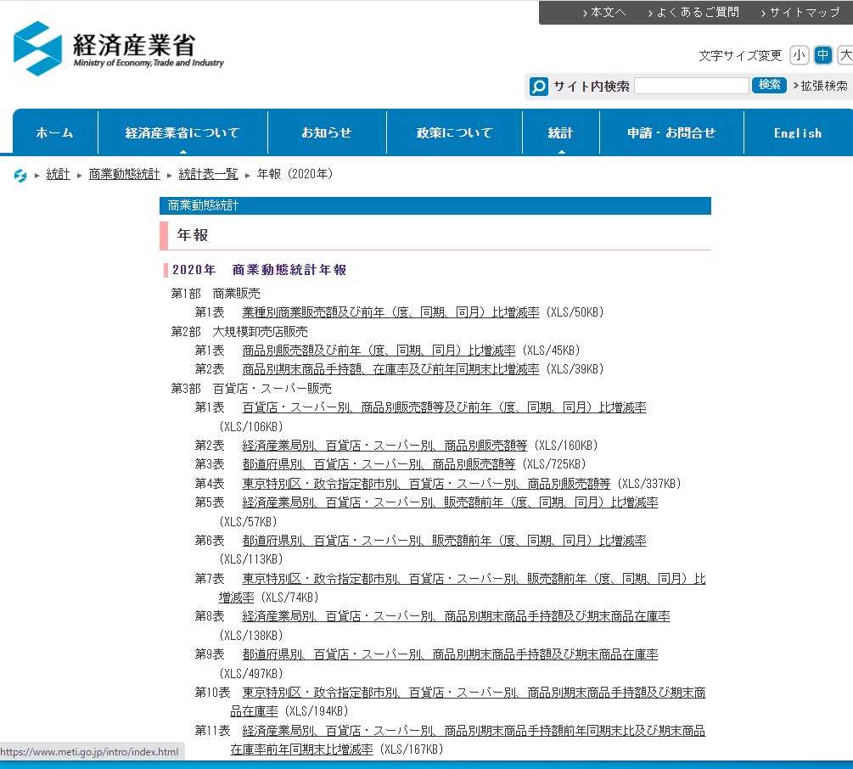Image resolution: width=853 pixels, height=769 pixels.
Task: Switch site to English
Action: click(797, 132)
